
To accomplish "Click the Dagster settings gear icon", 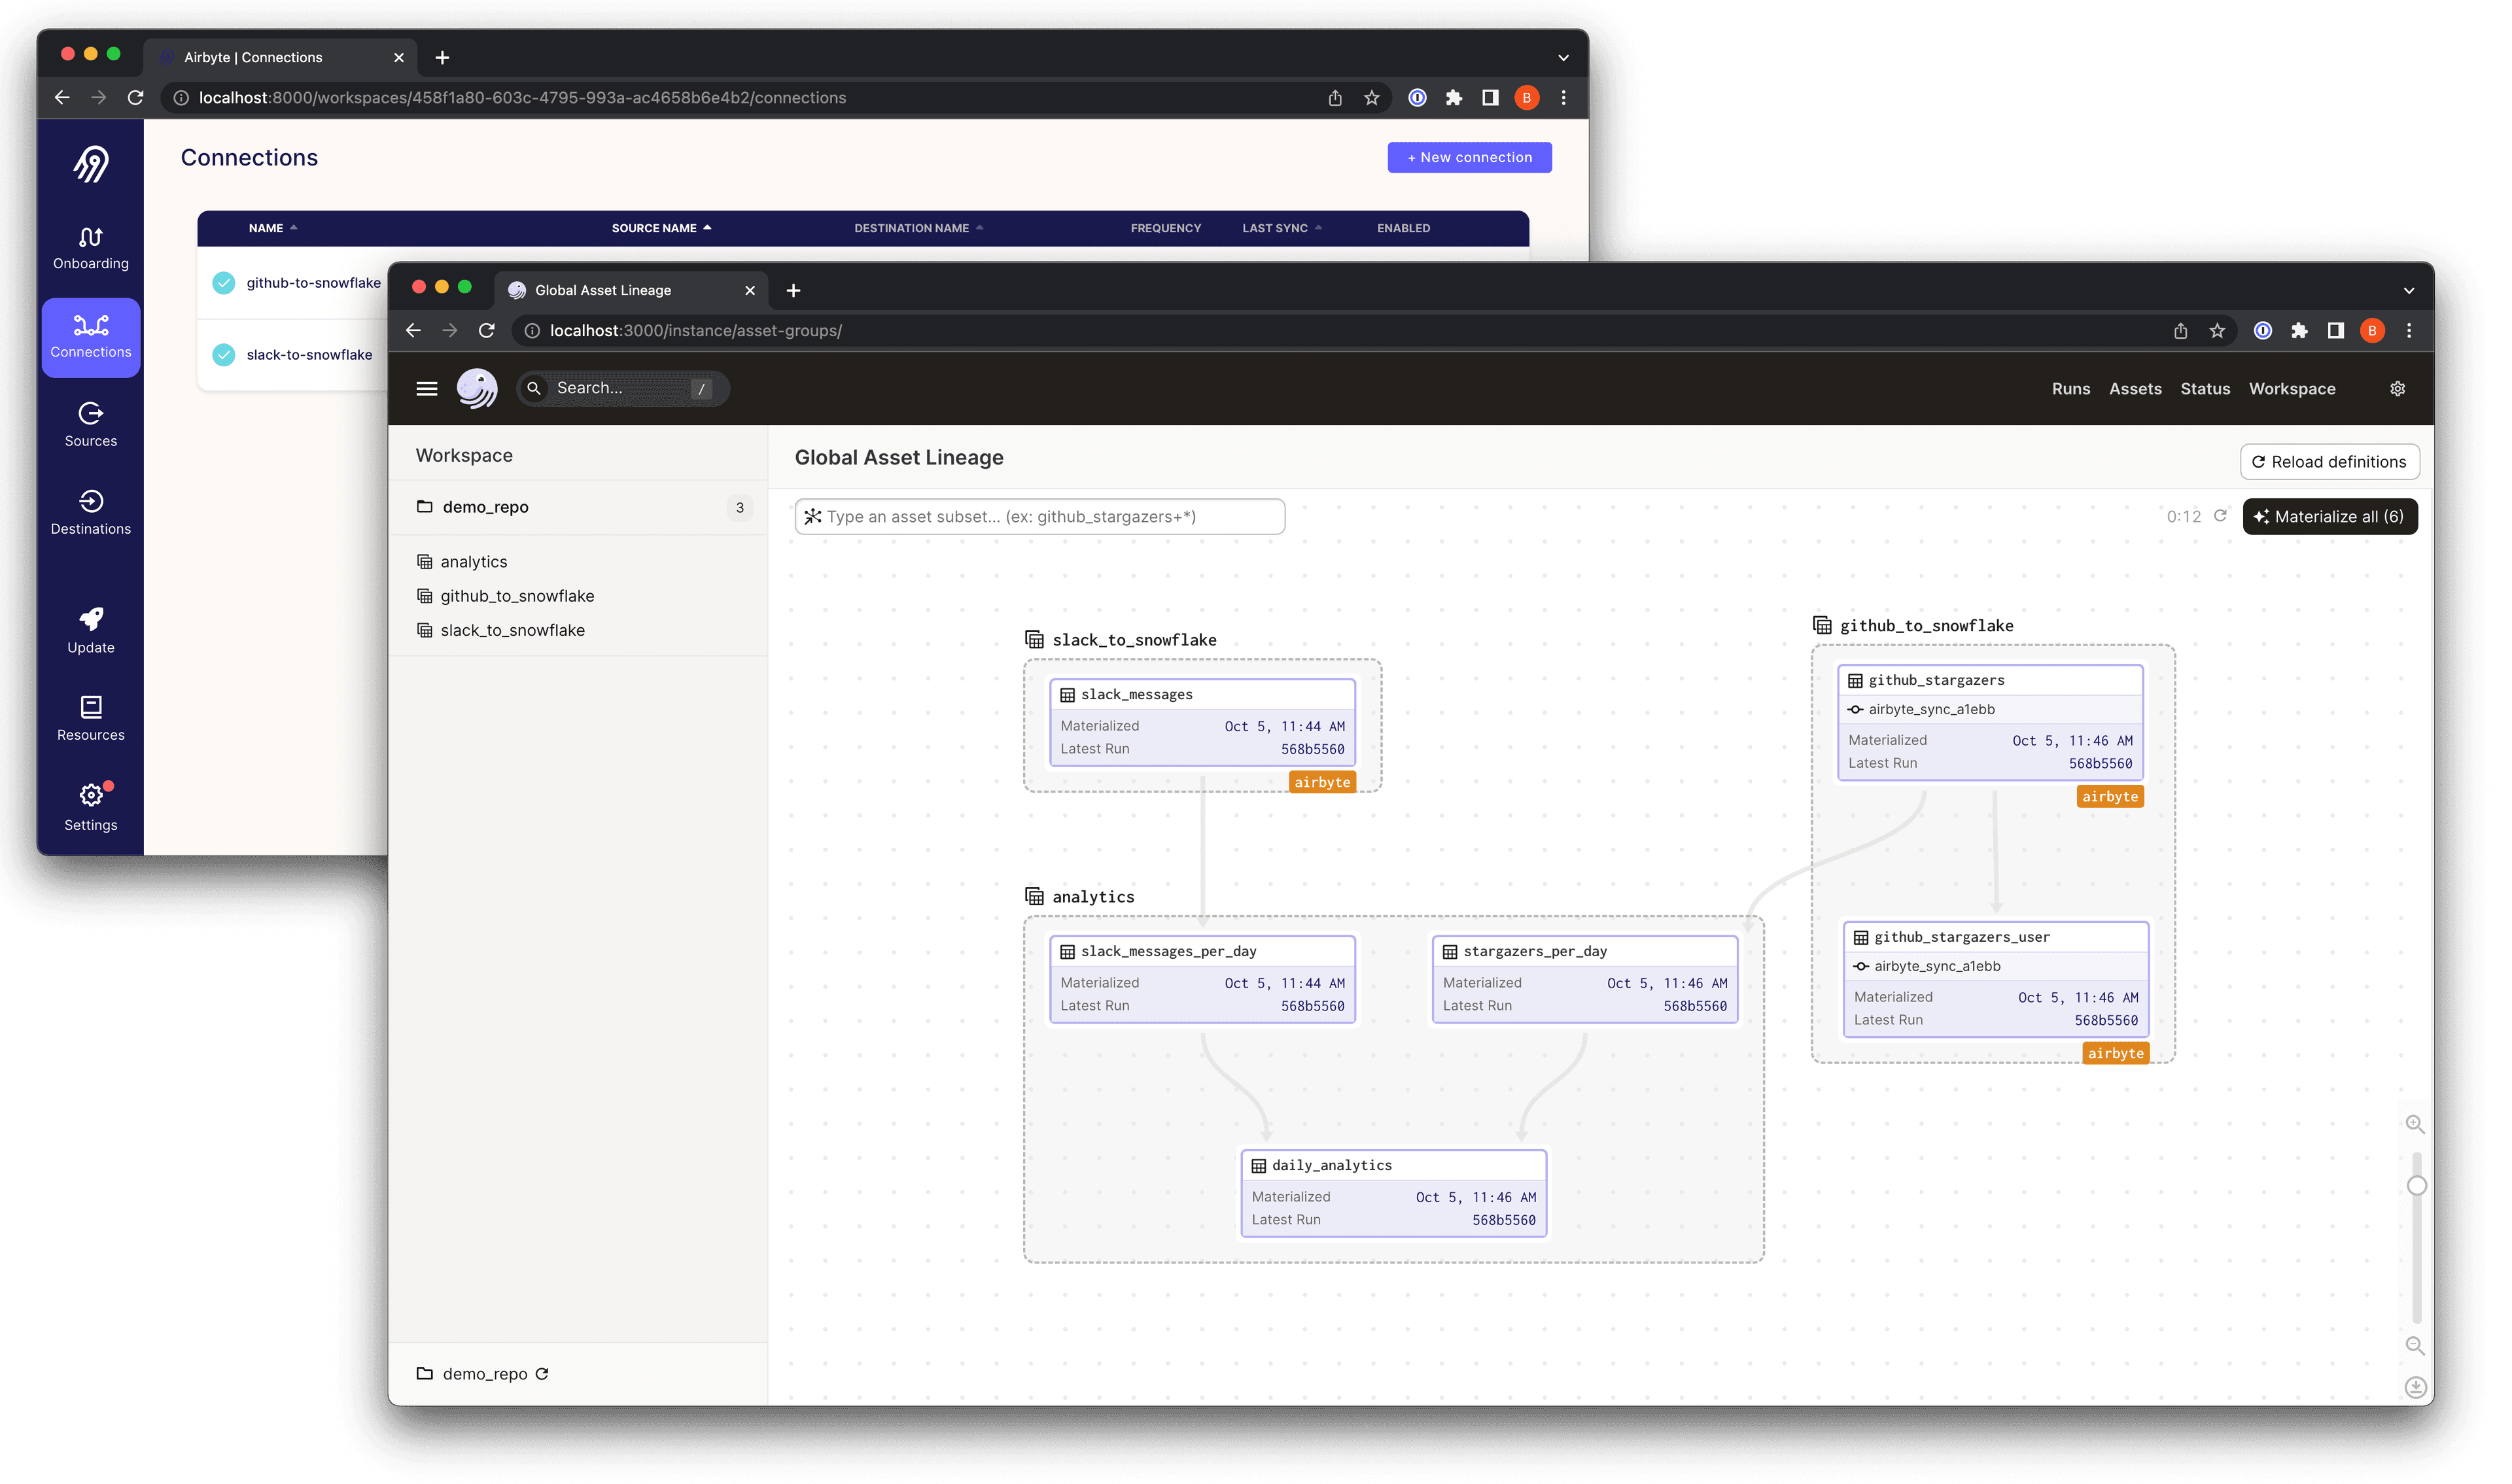I will coord(2397,388).
